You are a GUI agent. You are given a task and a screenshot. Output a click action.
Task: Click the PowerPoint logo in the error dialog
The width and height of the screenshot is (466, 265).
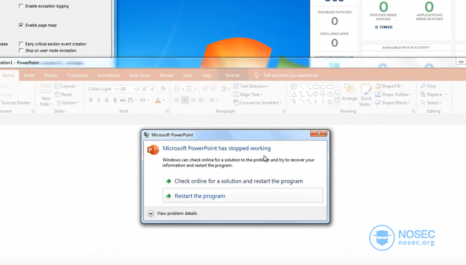(x=153, y=149)
